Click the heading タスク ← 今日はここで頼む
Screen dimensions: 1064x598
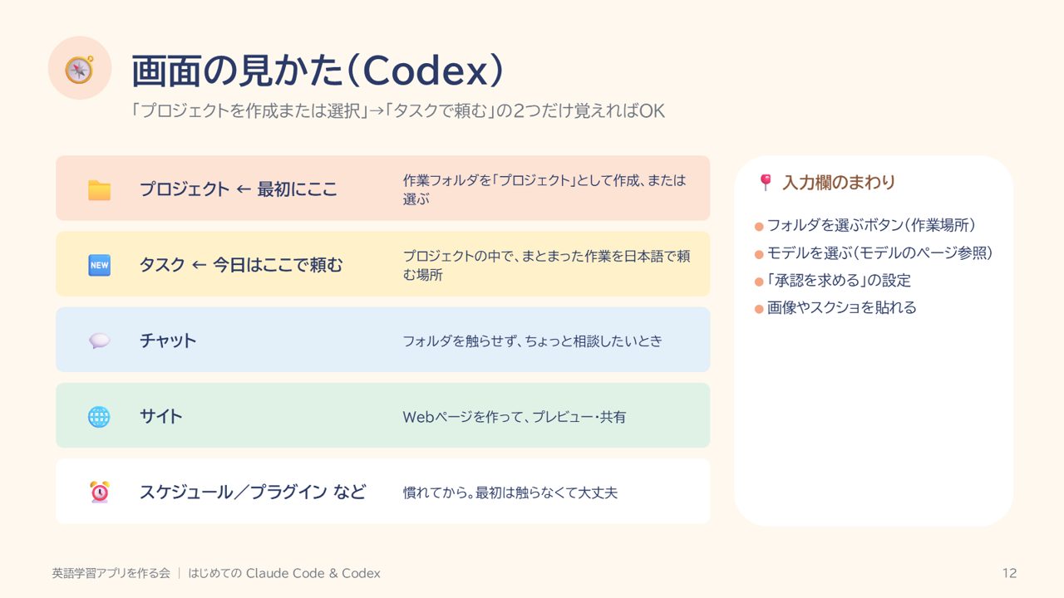pyautogui.click(x=241, y=265)
